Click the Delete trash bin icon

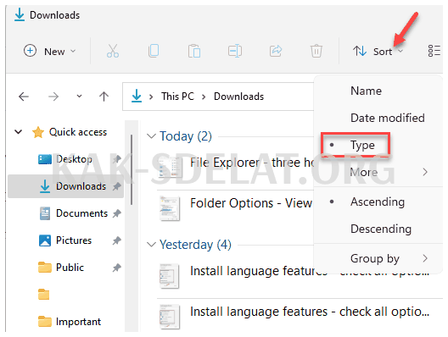coord(316,51)
